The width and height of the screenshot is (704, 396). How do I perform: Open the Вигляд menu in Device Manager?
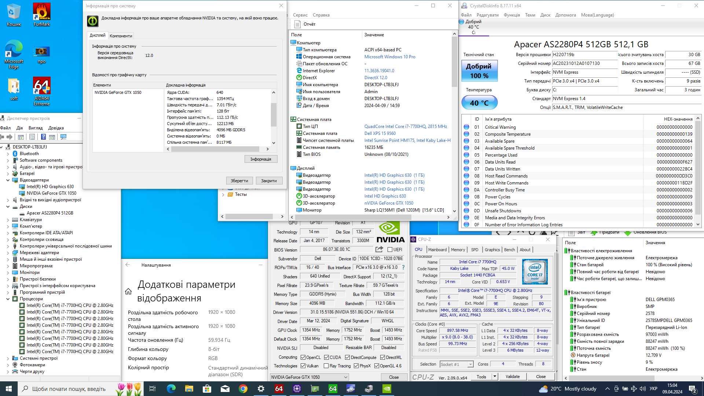point(36,128)
